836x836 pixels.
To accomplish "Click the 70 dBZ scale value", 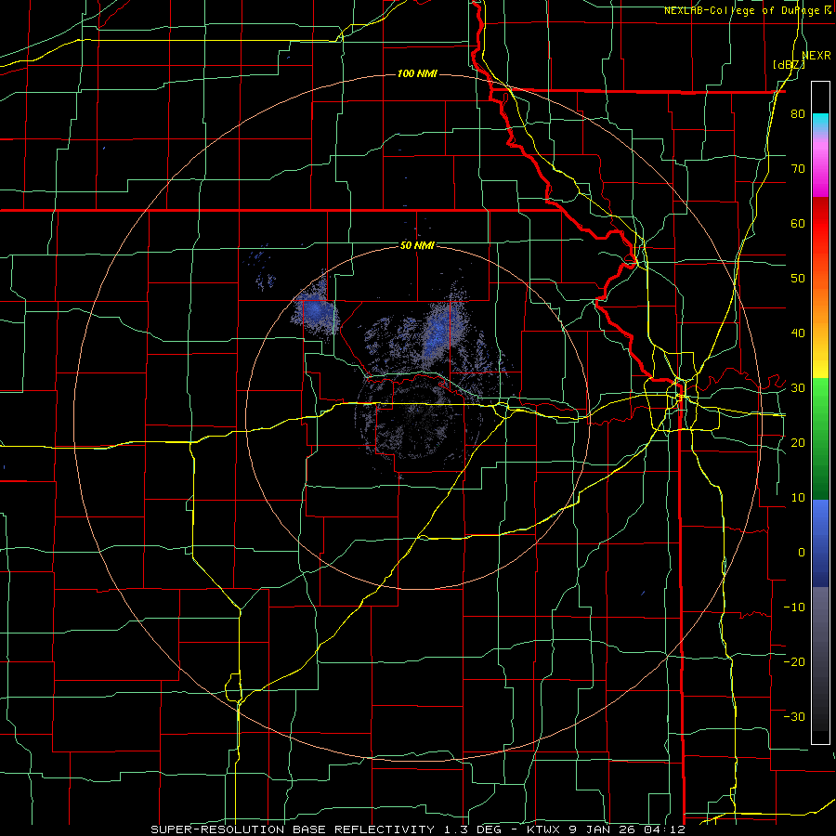I will (798, 169).
